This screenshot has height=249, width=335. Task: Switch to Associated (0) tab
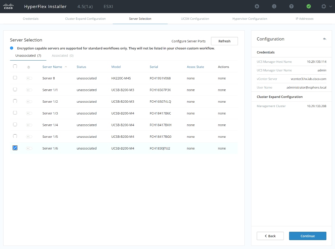tap(63, 55)
